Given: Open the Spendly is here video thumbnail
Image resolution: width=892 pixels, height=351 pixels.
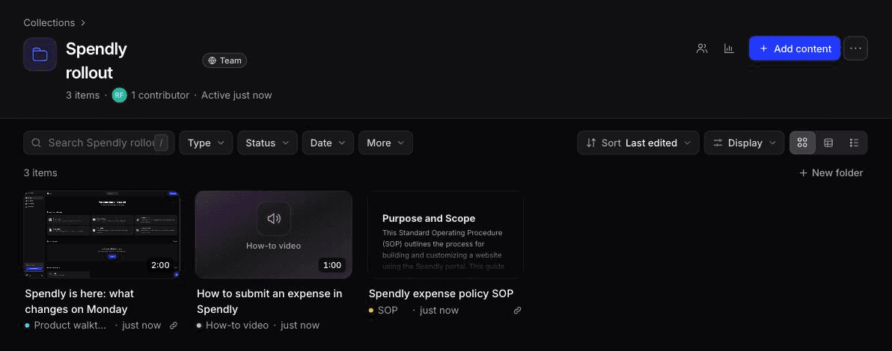Looking at the screenshot, I should click(x=102, y=234).
